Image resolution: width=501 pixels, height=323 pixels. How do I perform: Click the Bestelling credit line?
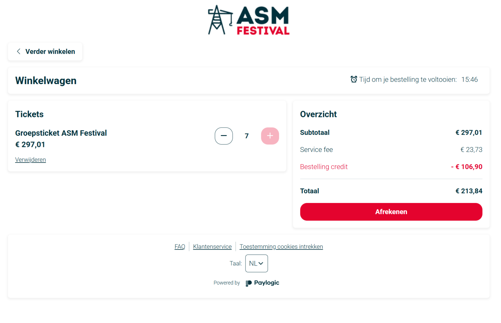[x=391, y=167]
